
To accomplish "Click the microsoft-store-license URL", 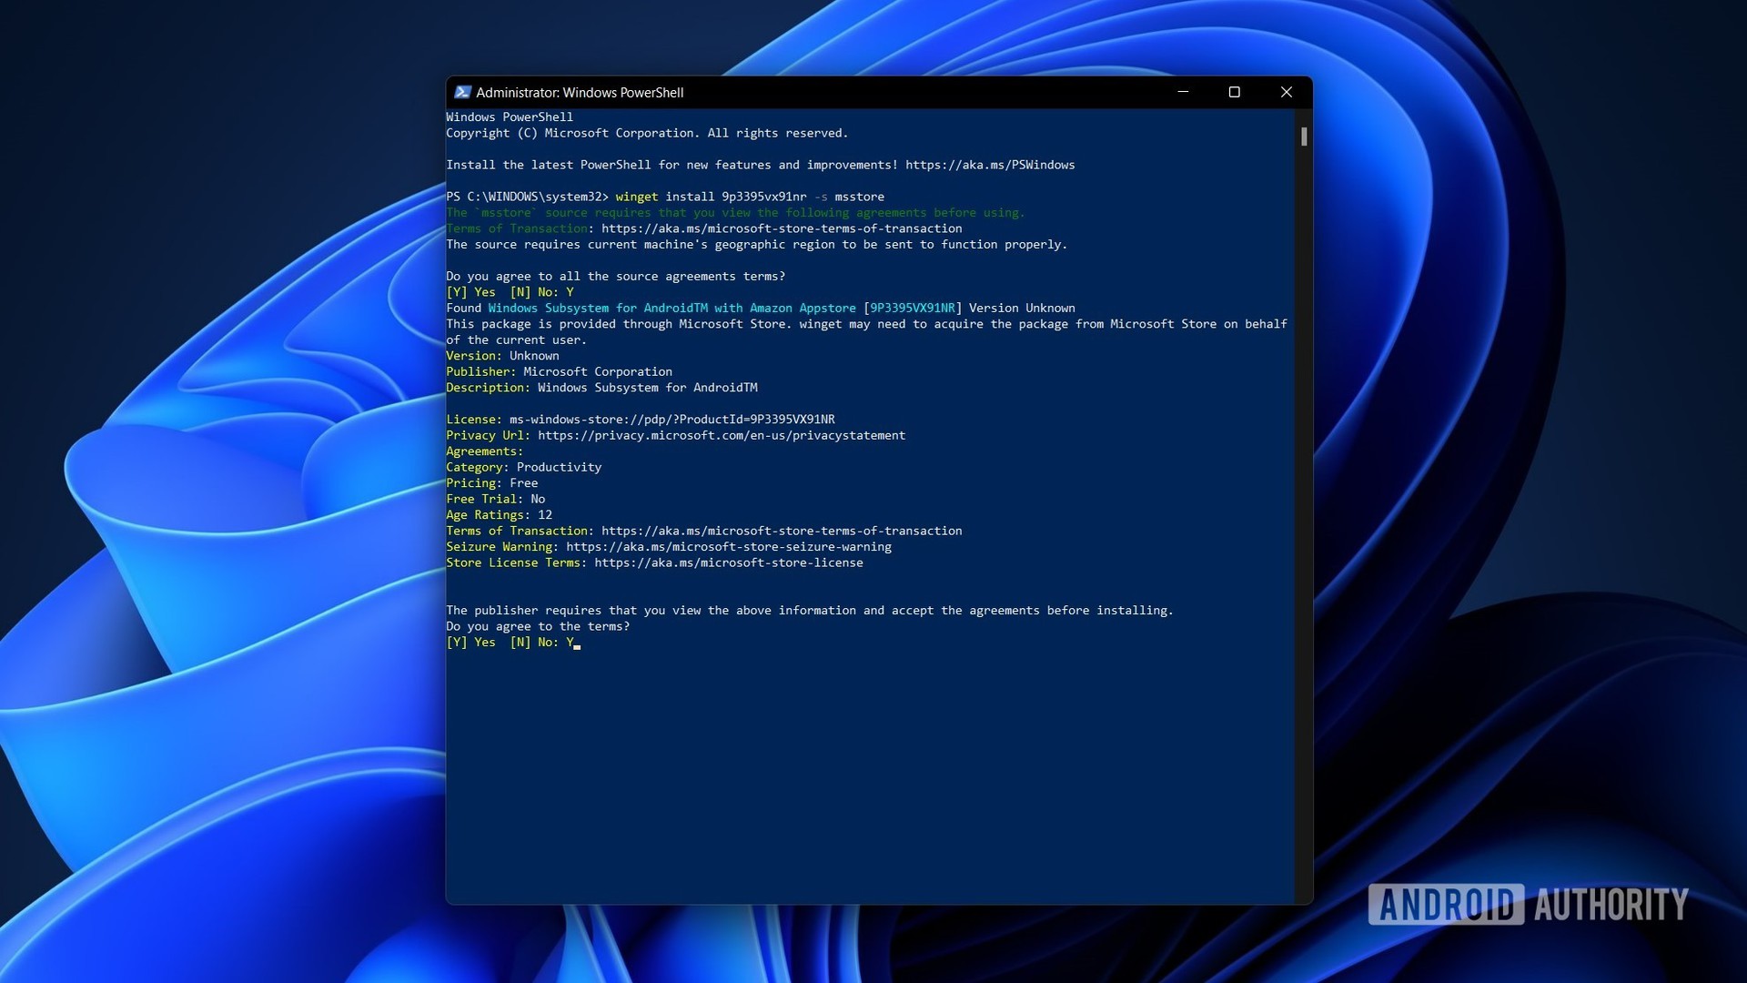I will 729,563.
